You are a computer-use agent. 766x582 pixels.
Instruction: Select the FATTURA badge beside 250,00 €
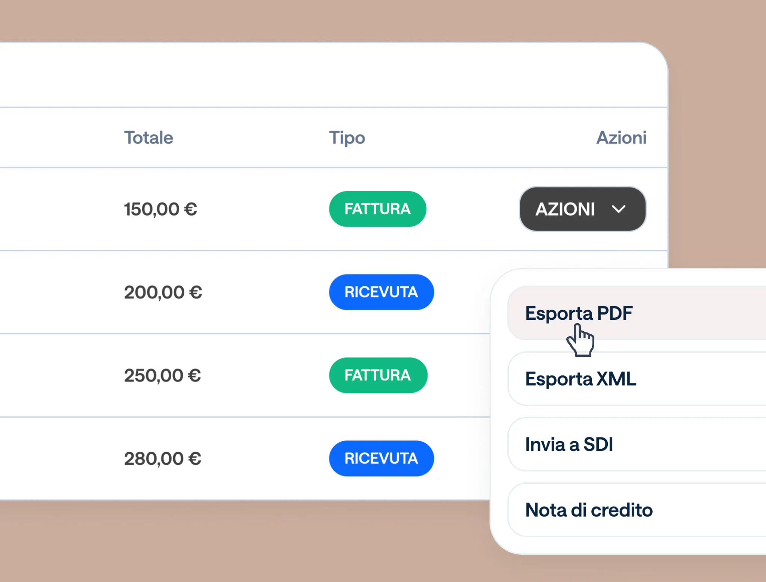378,375
